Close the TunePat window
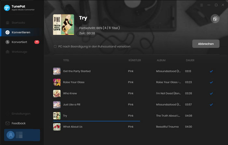Image resolution: width=228 pixels, height=145 pixels. (x=223, y=5)
